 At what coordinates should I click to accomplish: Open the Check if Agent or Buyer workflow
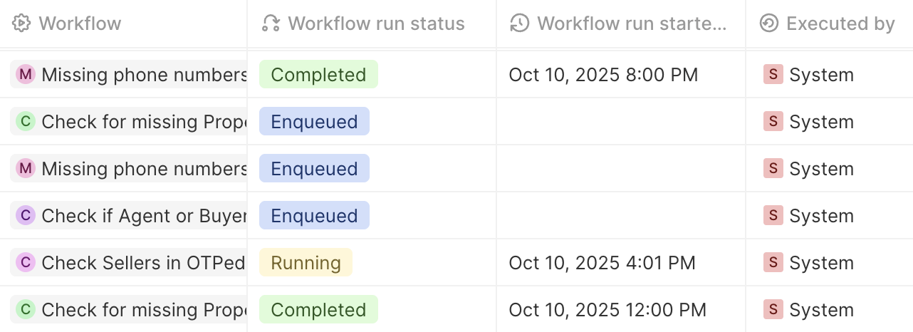[x=144, y=216]
